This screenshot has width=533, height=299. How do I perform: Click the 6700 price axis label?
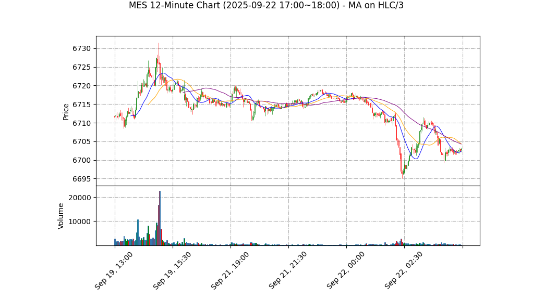coord(81,160)
